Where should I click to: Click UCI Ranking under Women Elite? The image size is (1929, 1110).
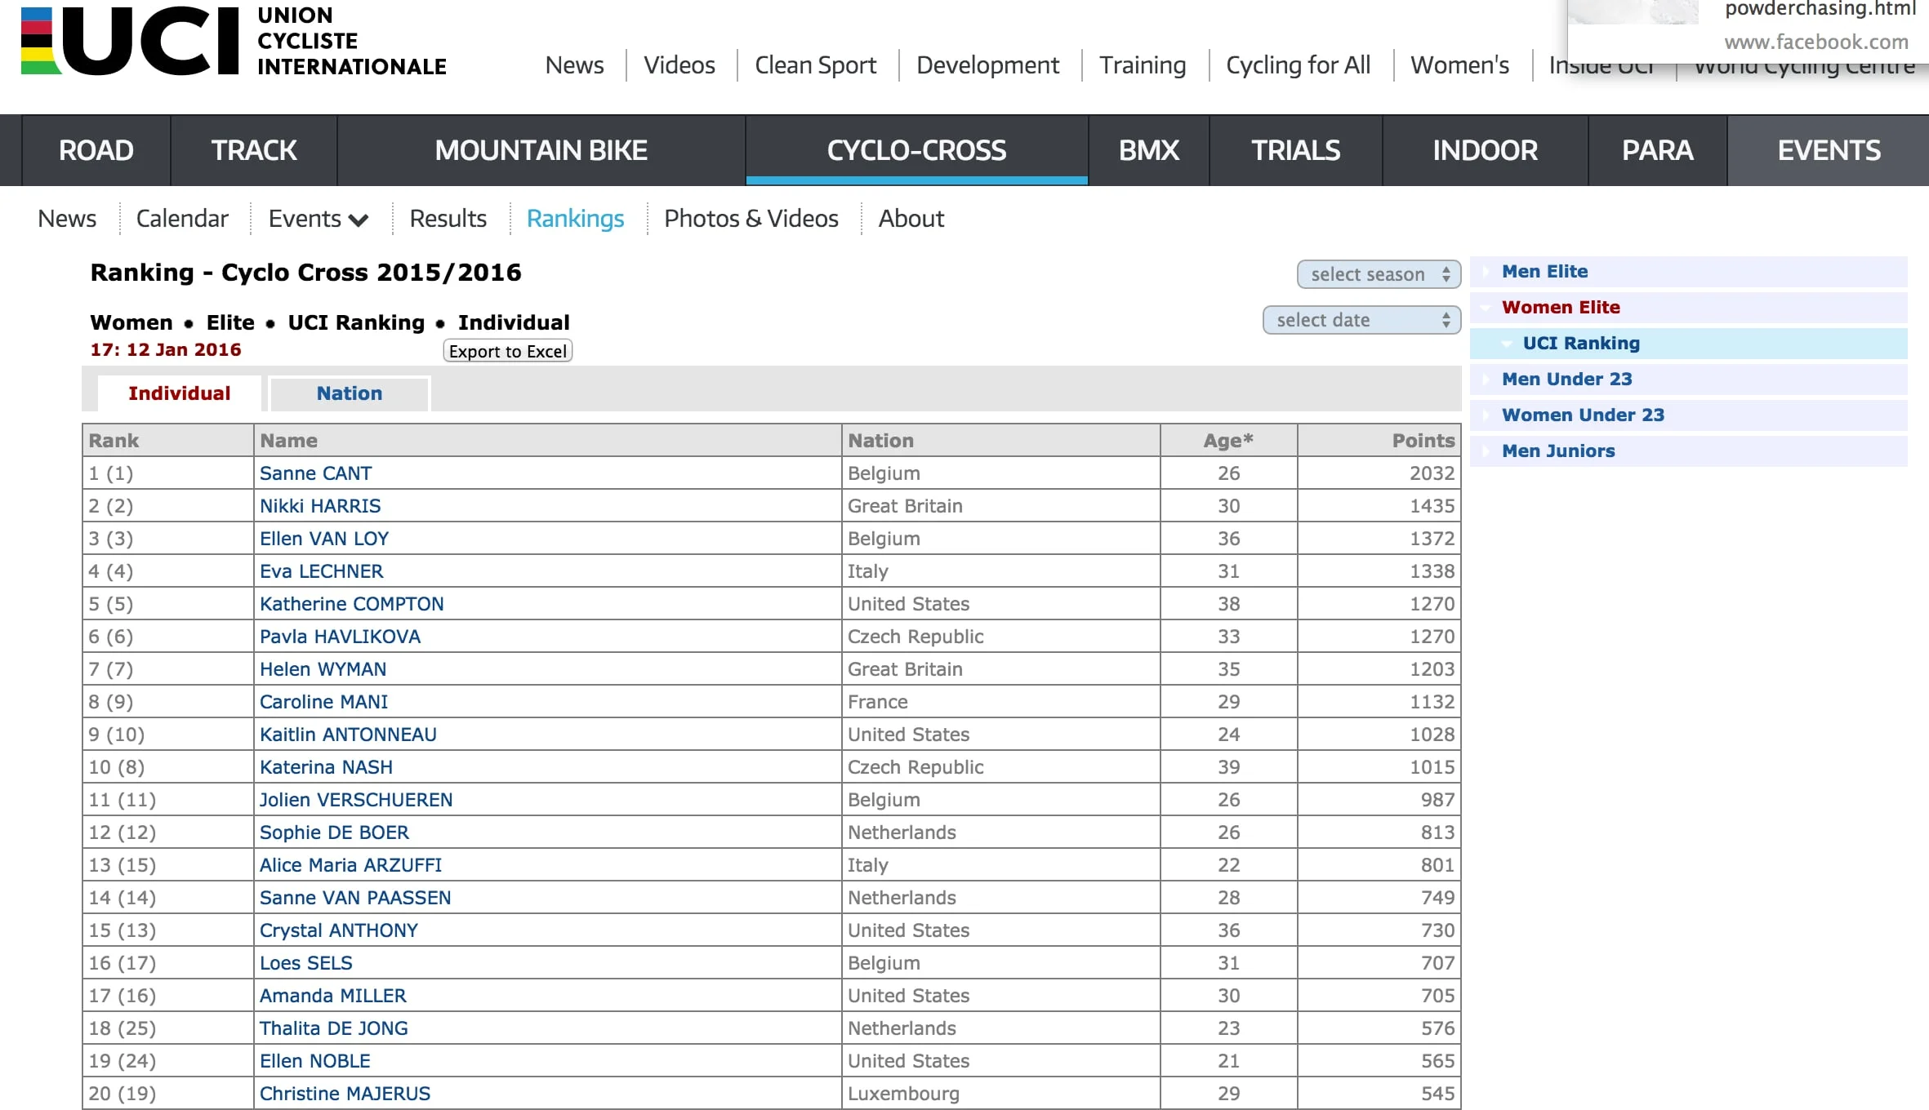[x=1580, y=344]
